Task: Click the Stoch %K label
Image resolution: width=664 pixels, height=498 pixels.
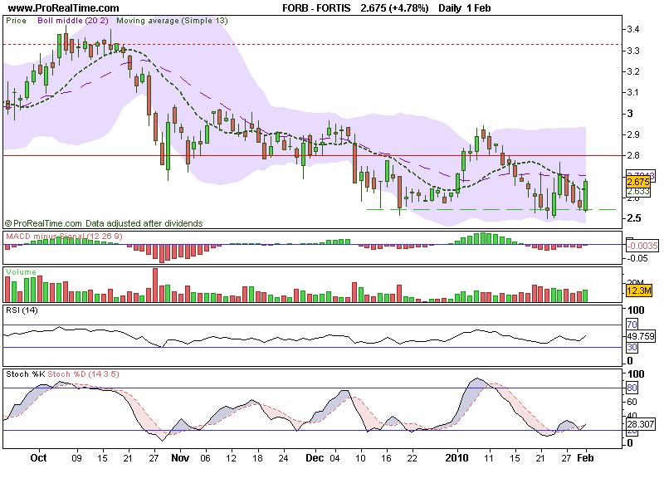Action: (26, 374)
